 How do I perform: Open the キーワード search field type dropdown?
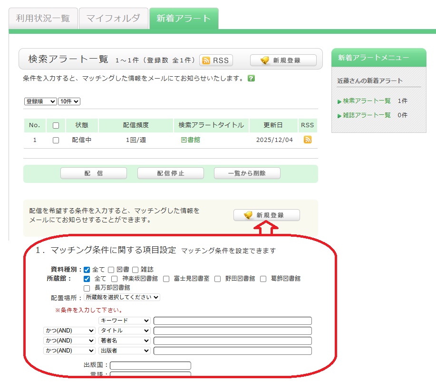[124, 321]
